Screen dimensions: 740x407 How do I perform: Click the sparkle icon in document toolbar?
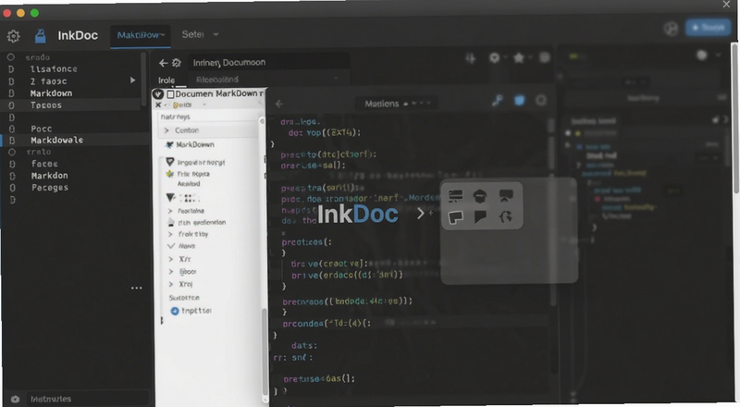click(x=471, y=58)
